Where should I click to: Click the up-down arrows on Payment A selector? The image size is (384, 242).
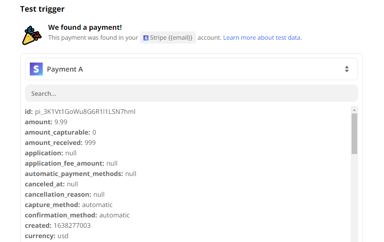(x=347, y=69)
